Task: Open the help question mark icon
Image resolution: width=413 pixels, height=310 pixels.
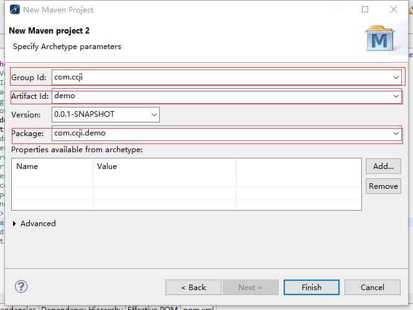Action: pyautogui.click(x=21, y=286)
